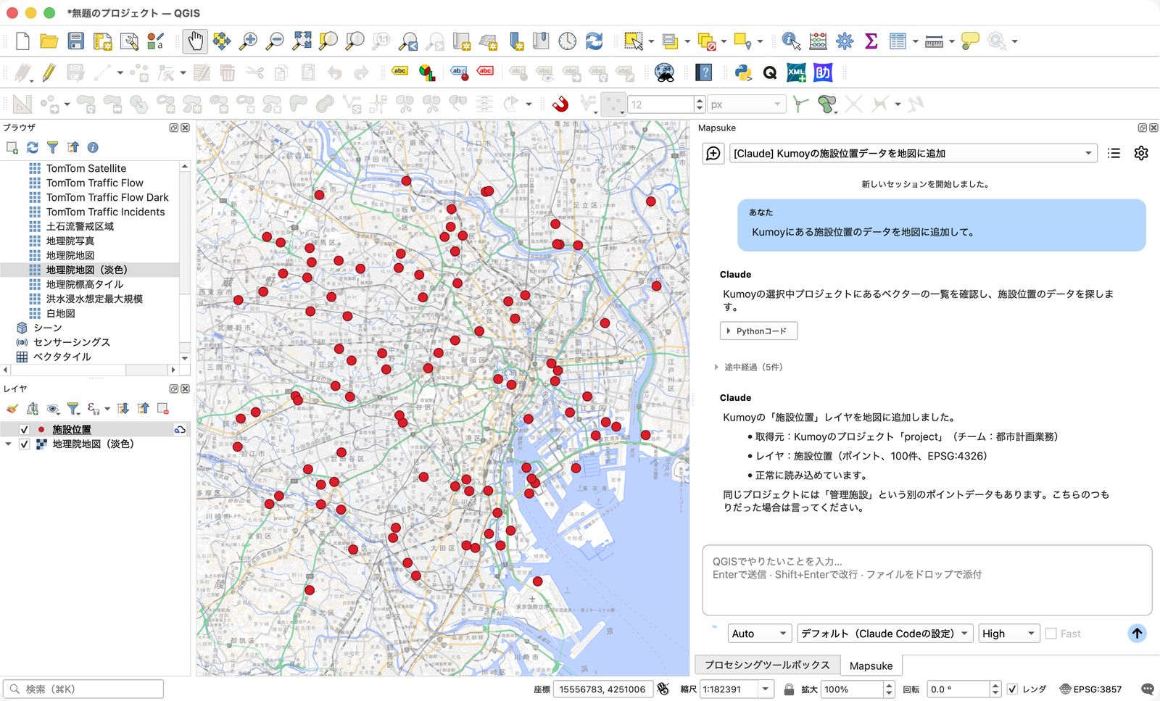Open Mapsuke settings gear
The height and width of the screenshot is (701, 1160).
coord(1141,153)
